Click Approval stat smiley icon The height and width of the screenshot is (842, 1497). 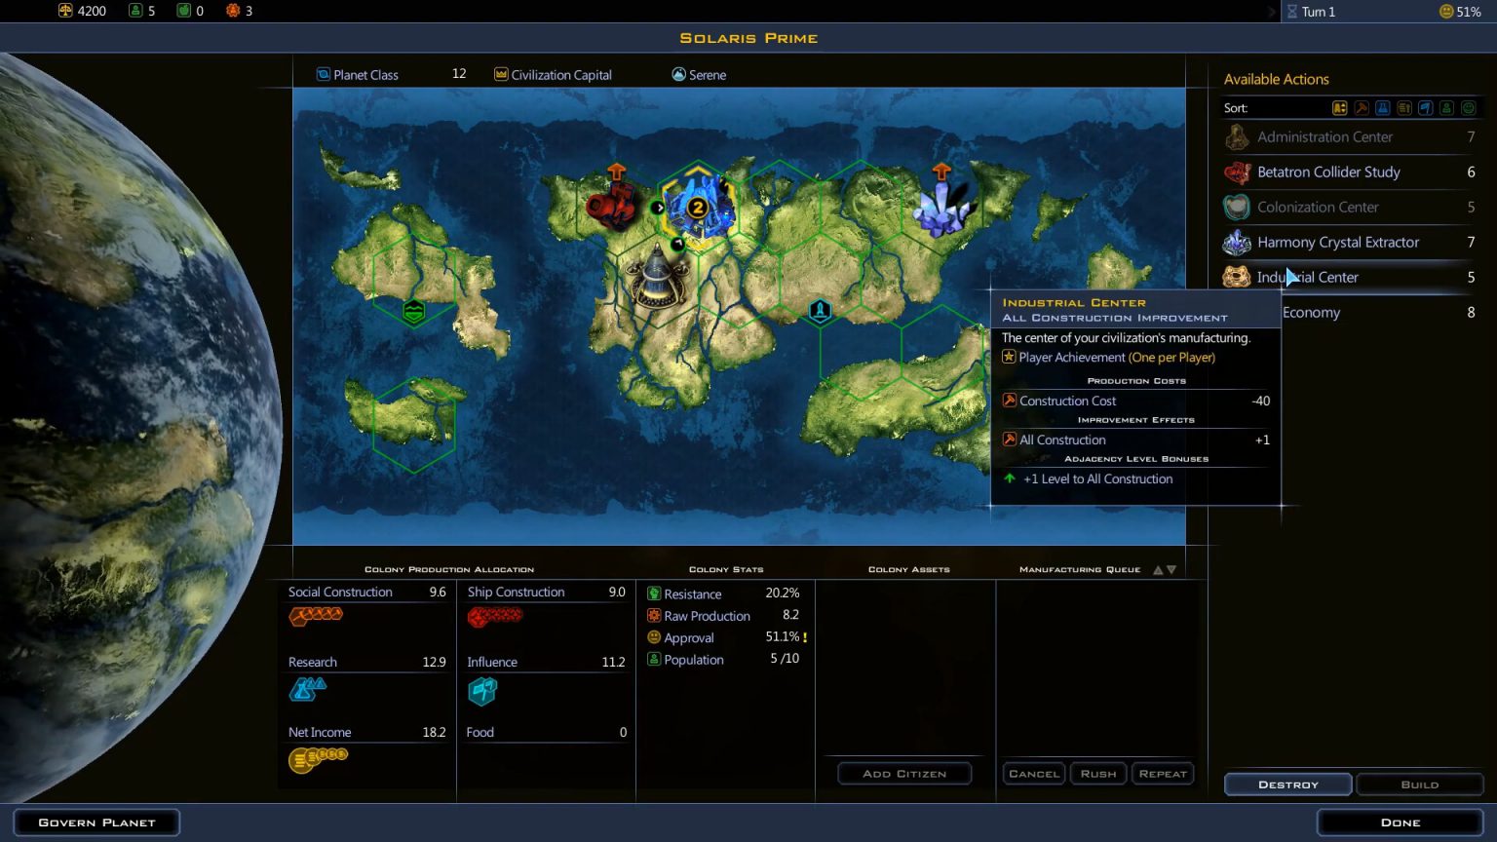click(654, 637)
